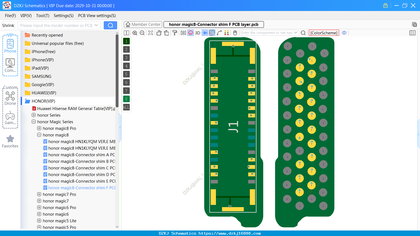This screenshot has width=420, height=236.
Task: Show ALL PCB layers
Action: click(x=126, y=107)
